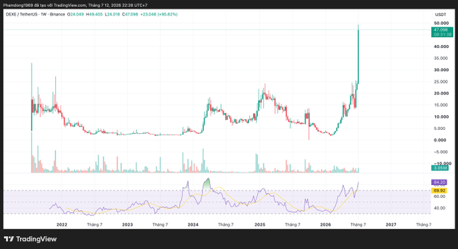458x249 pixels.
Task: Click the change value +23.046 (+95.82%)
Action: pos(159,14)
